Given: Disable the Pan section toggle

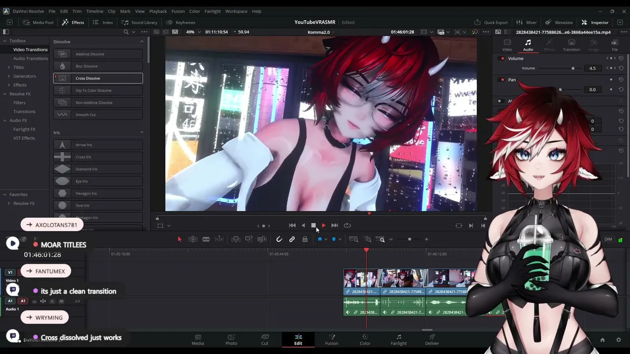Looking at the screenshot, I should click(502, 80).
